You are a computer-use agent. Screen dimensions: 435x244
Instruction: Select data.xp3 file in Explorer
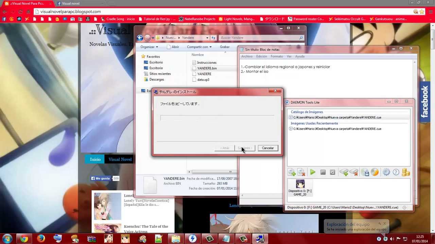(x=203, y=80)
